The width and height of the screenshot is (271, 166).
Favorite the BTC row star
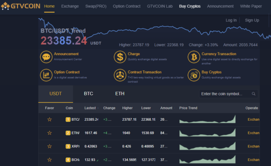pyautogui.click(x=49, y=119)
